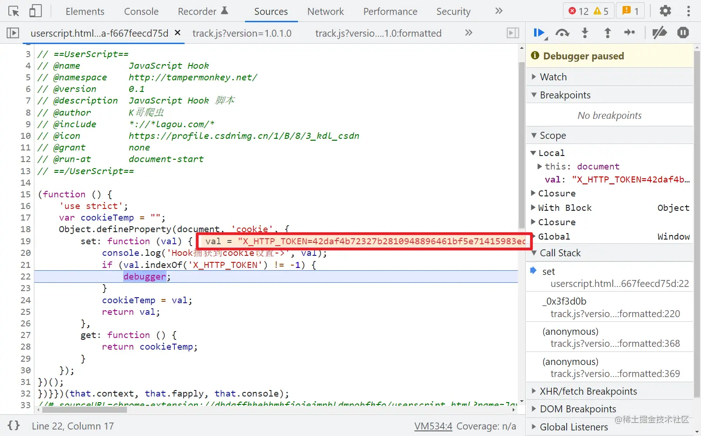The height and width of the screenshot is (436, 701).
Task: Open the VM534:4 source link
Action: click(x=433, y=426)
